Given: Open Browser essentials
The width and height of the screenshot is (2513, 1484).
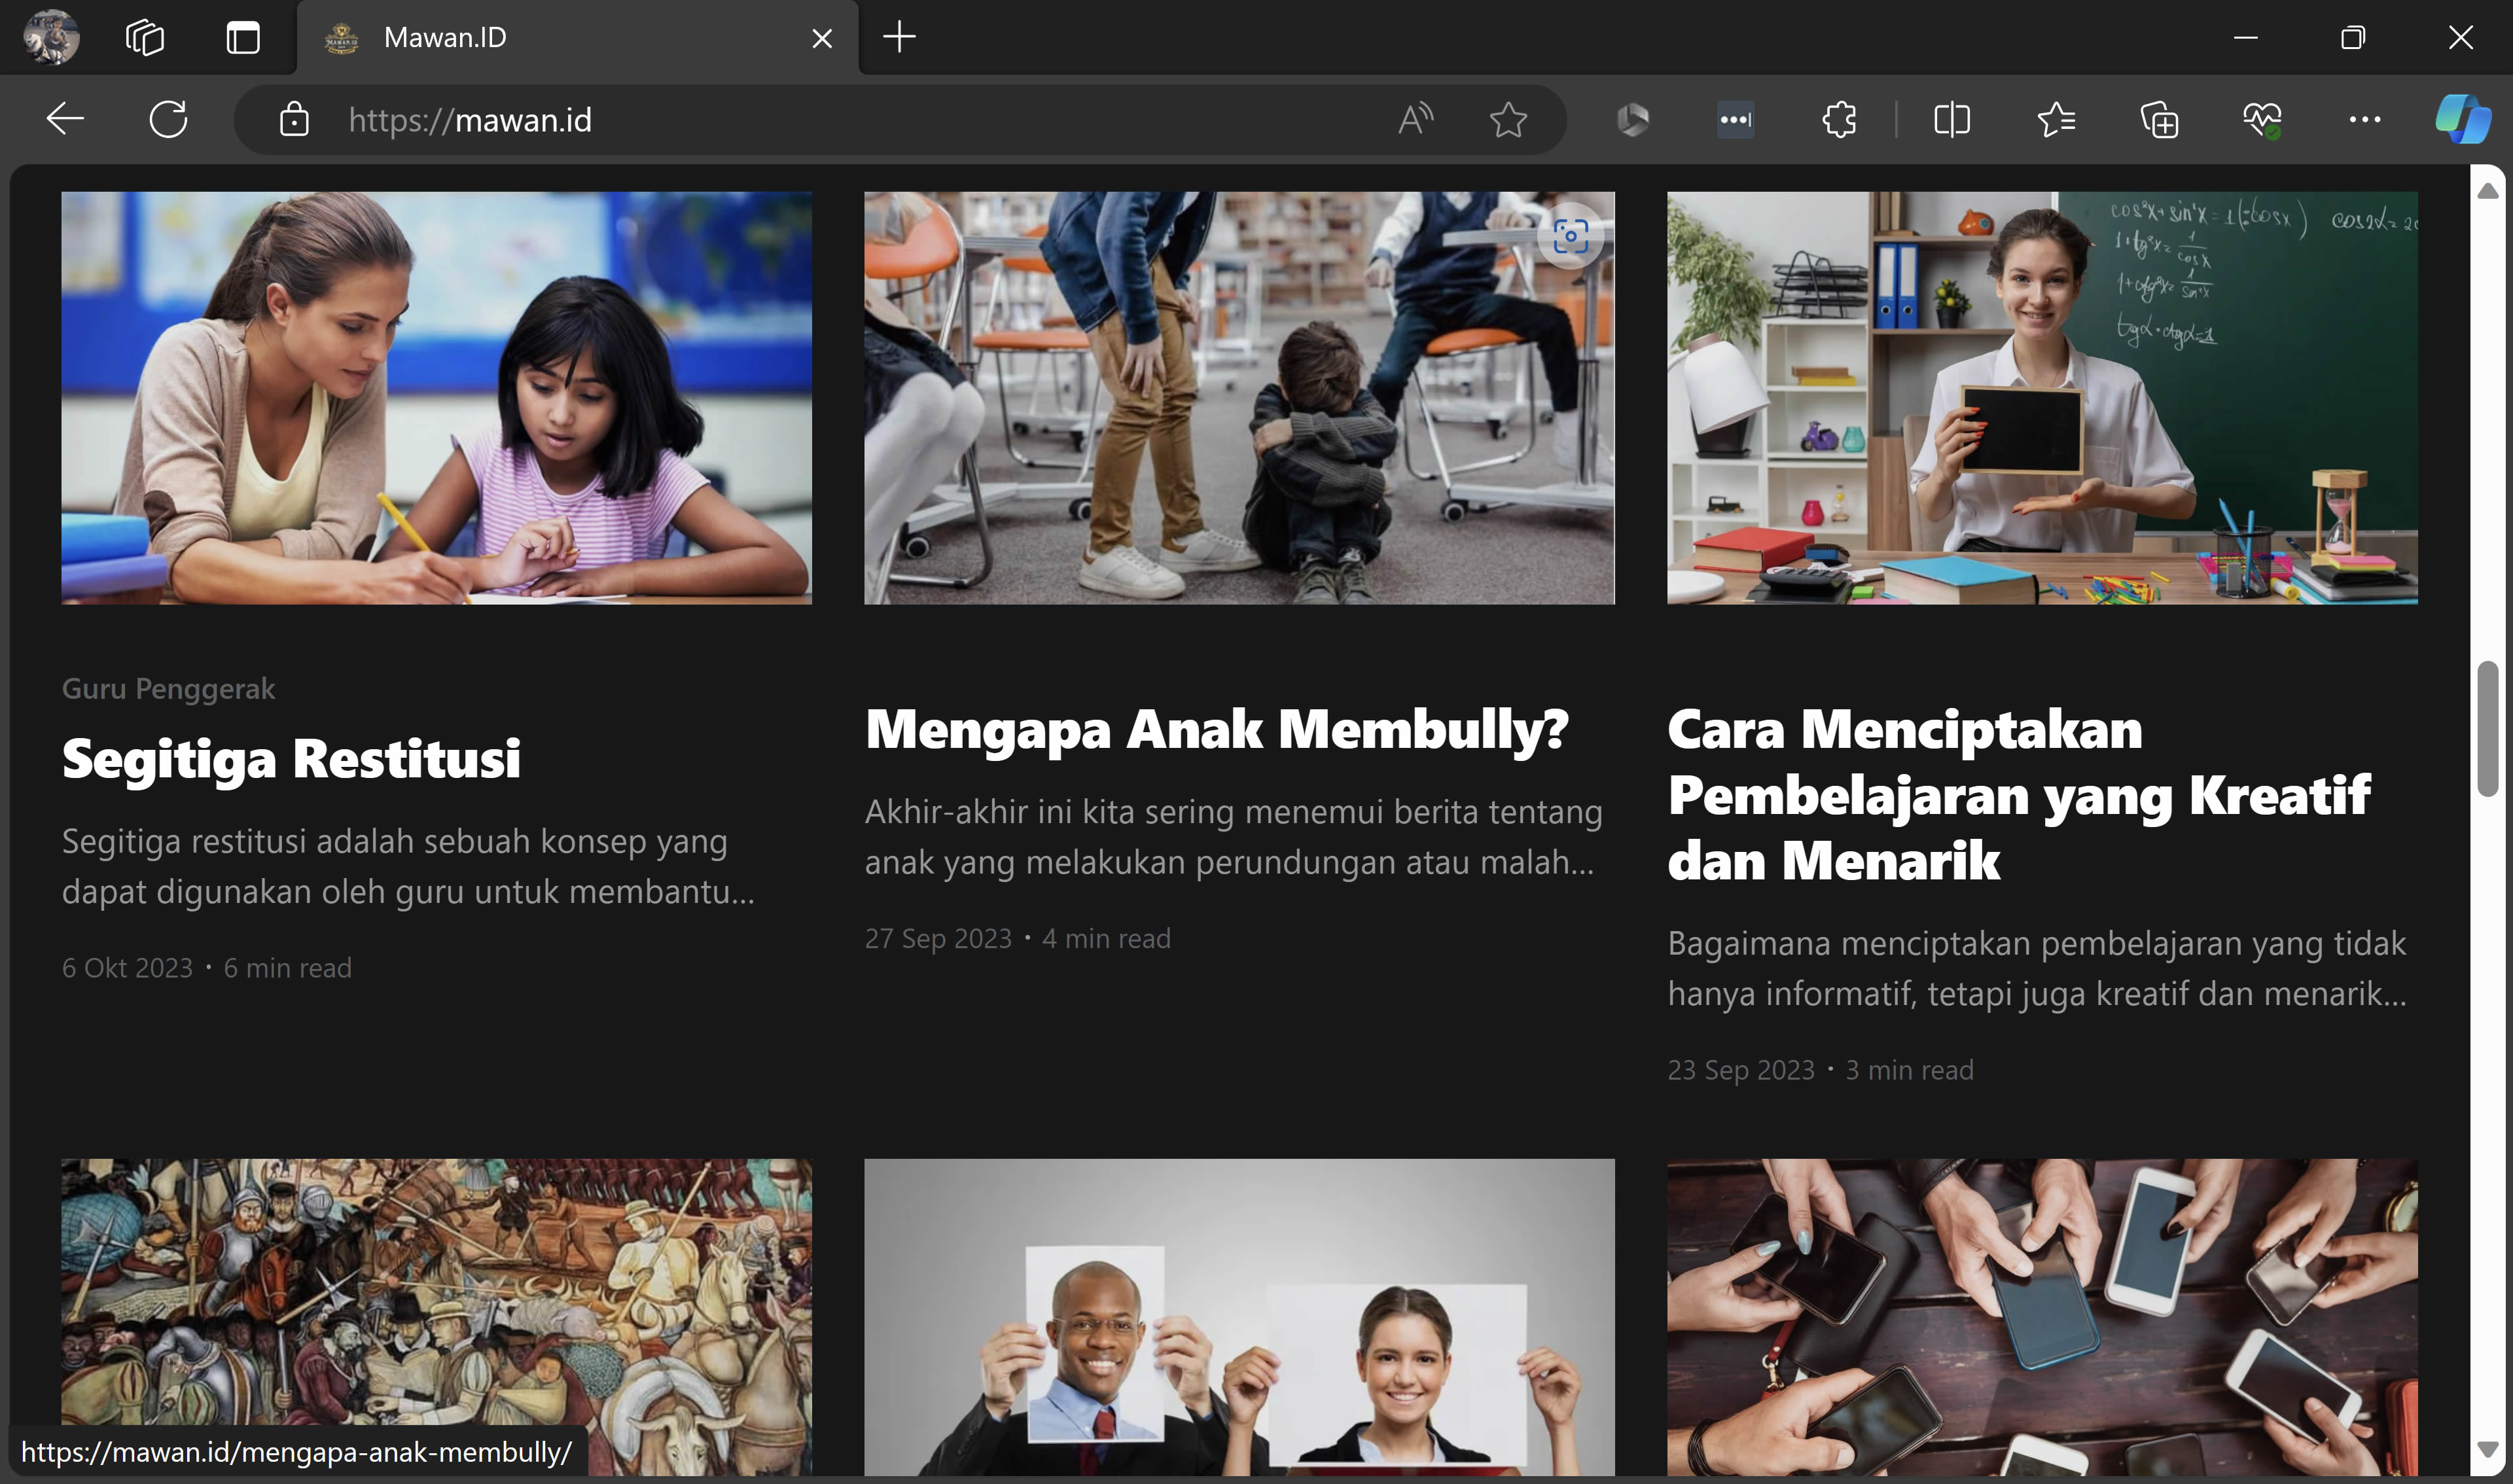Looking at the screenshot, I should click(2263, 119).
